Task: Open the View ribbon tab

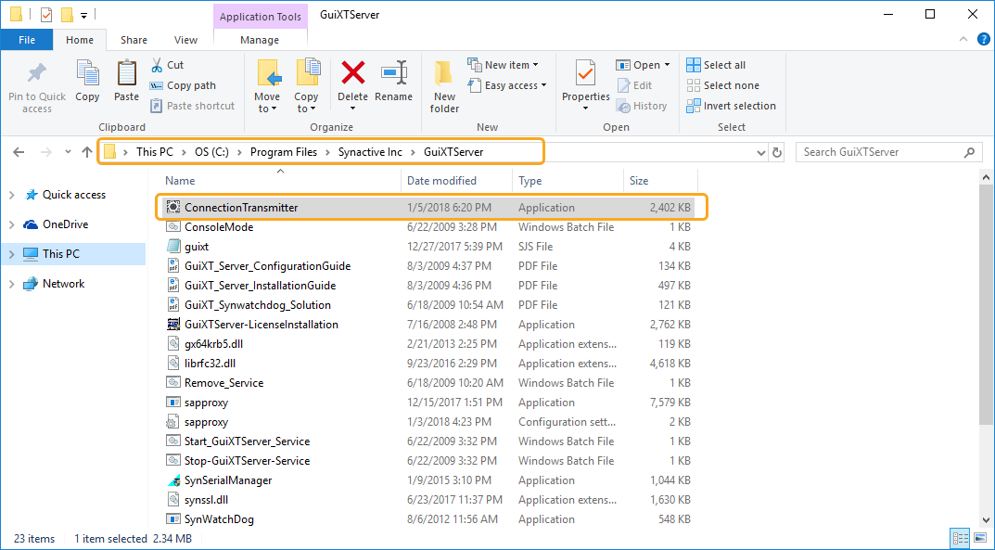Action: tap(185, 40)
